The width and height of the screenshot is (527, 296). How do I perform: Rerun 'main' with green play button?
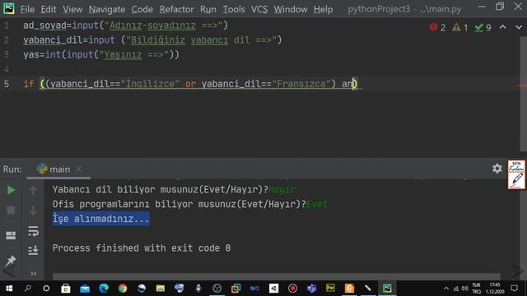[11, 190]
